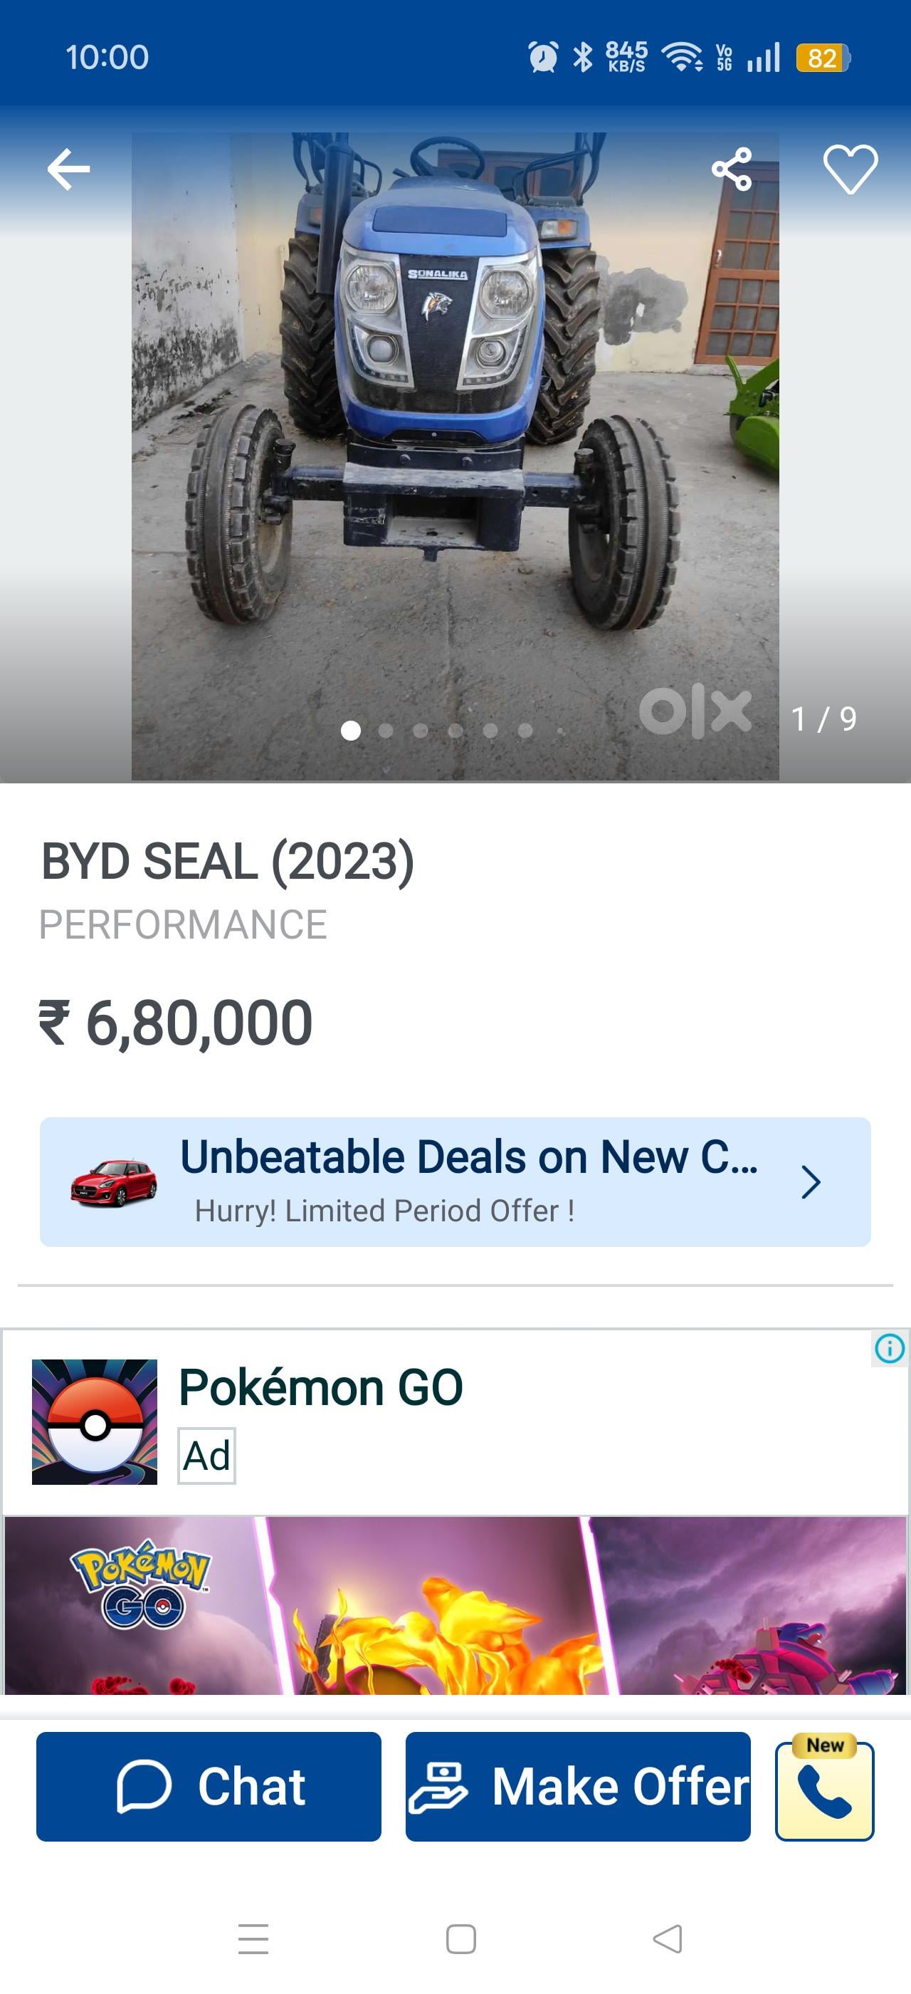Tap the red car deals thumbnail
The width and height of the screenshot is (911, 1994).
pos(114,1182)
